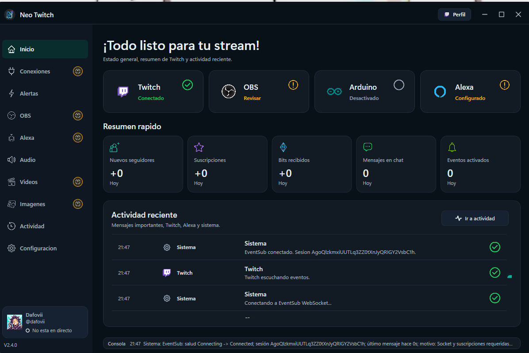Click the yellow badge next to Imagenes

[78, 204]
